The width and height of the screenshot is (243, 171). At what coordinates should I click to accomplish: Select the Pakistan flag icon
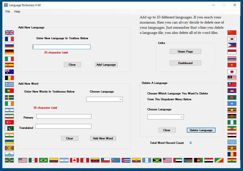[x=9, y=129]
